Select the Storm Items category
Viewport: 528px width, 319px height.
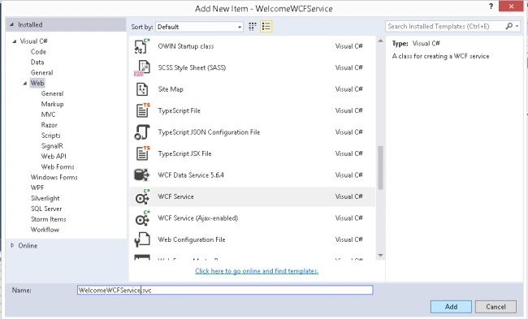click(48, 219)
